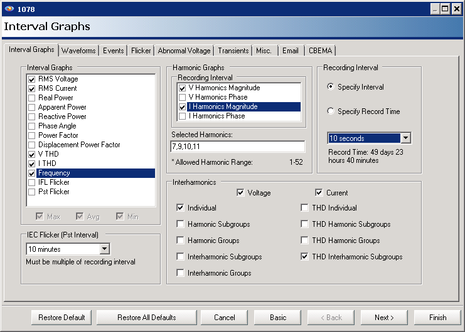The width and height of the screenshot is (465, 332).
Task: Enable the Power Factor checkbox
Action: point(32,135)
